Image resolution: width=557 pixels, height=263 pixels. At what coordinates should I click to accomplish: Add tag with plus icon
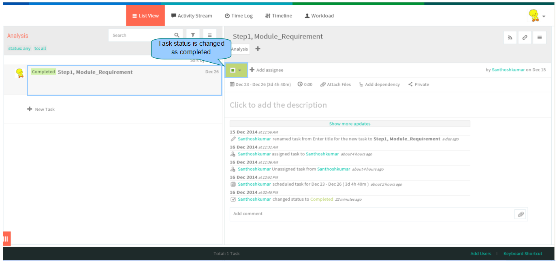tap(258, 49)
